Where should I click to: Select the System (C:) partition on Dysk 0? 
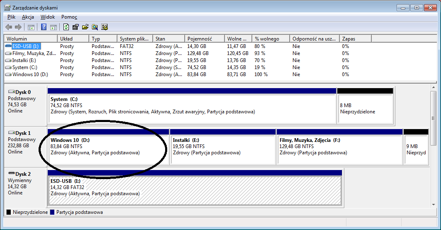192,109
